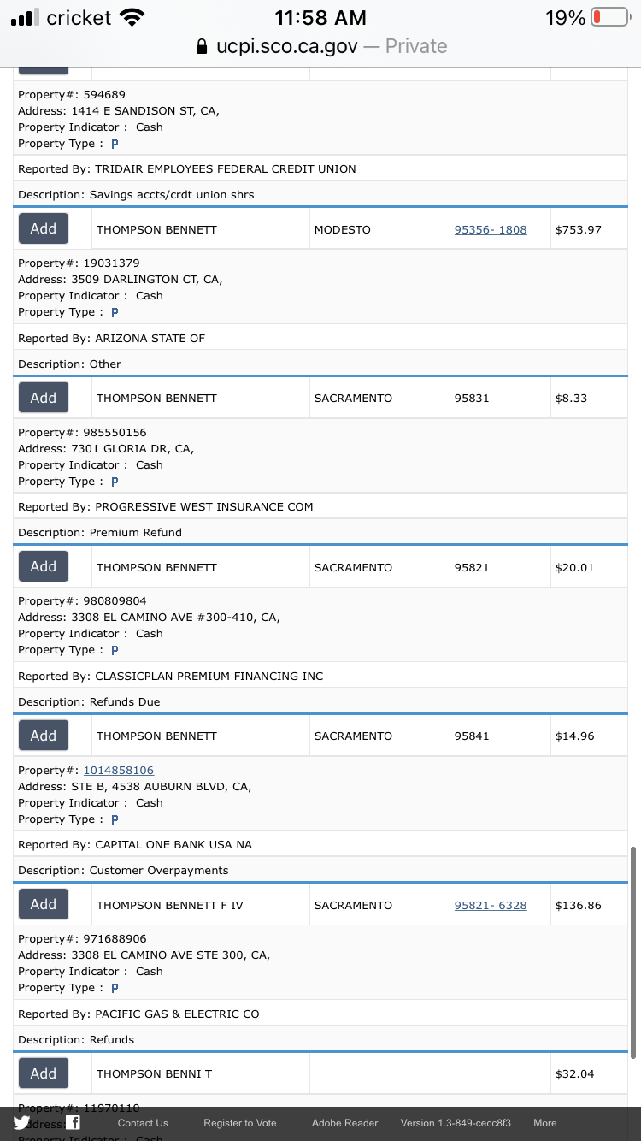641x1141 pixels.
Task: Open the Facebook icon in footer
Action: click(x=73, y=1123)
